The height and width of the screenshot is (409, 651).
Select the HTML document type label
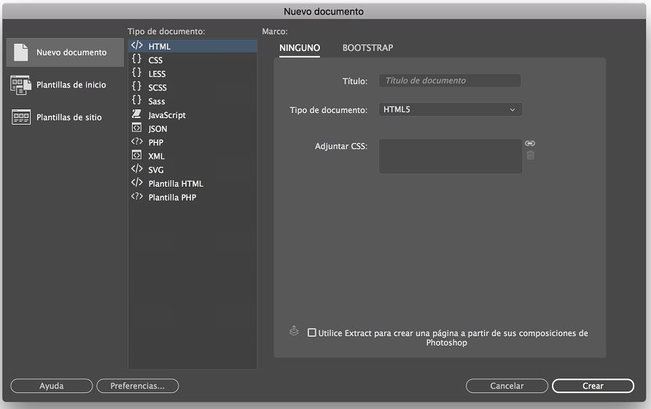160,47
